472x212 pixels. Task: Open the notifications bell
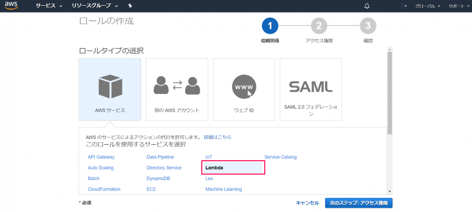(x=367, y=6)
